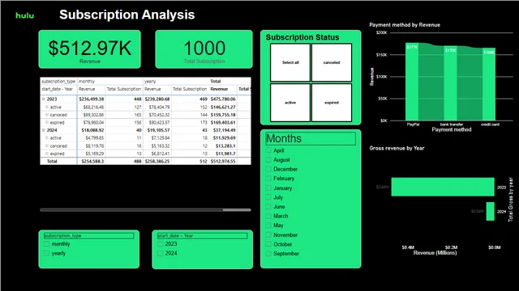Click the $475,780.06 total revenue cell

223,99
